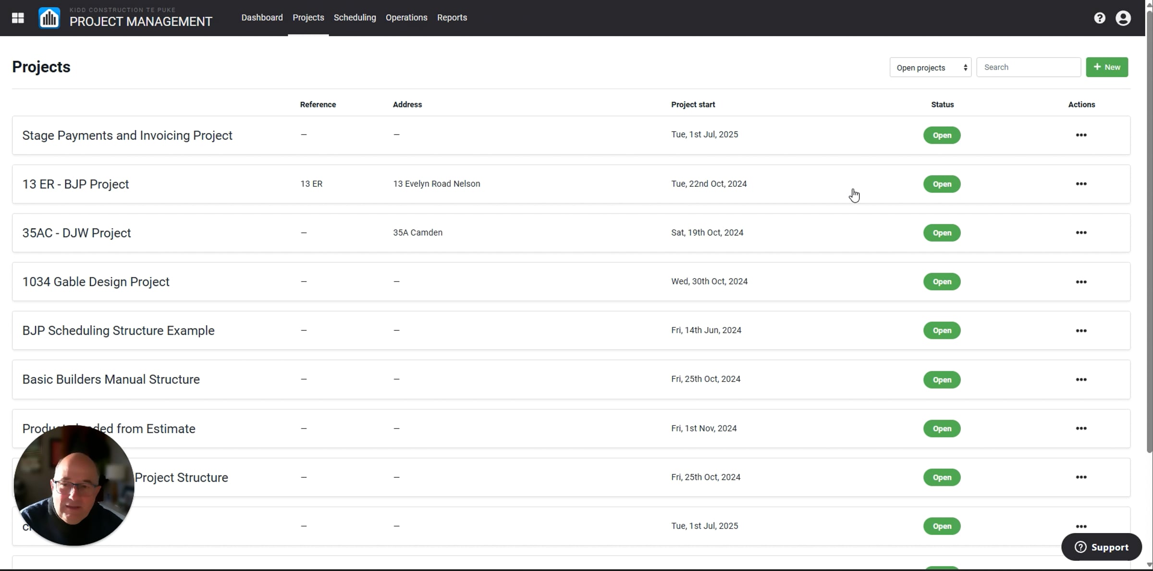Image resolution: width=1153 pixels, height=571 pixels.
Task: Open actions menu for Stage Payments and Invoicing Project
Action: pos(1081,135)
